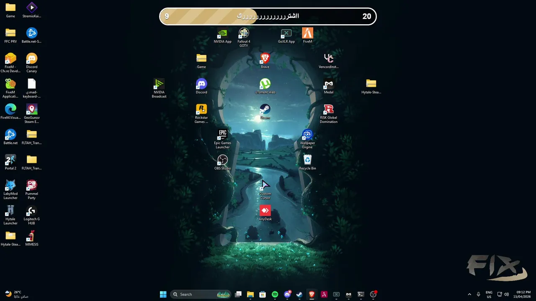The width and height of the screenshot is (536, 301).
Task: Open Microsoft Store from the taskbar
Action: [x=263, y=294]
